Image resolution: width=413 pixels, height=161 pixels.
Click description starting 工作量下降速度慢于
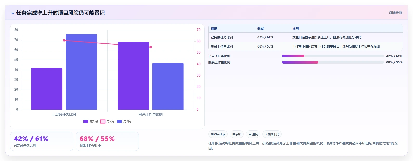(x=336, y=46)
